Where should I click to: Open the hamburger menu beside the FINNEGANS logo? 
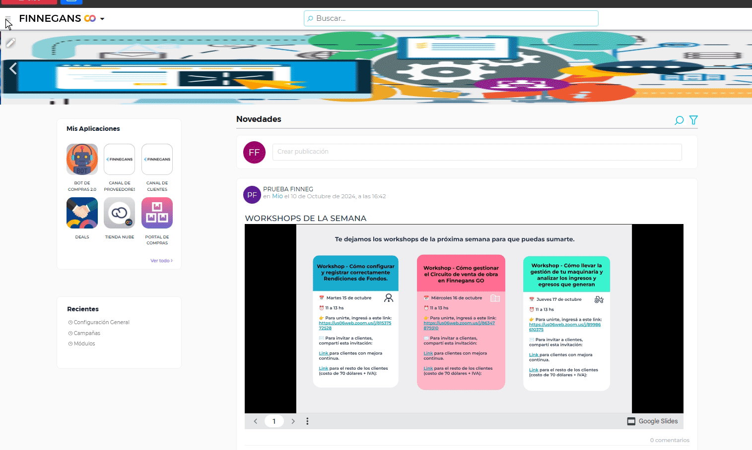7,19
